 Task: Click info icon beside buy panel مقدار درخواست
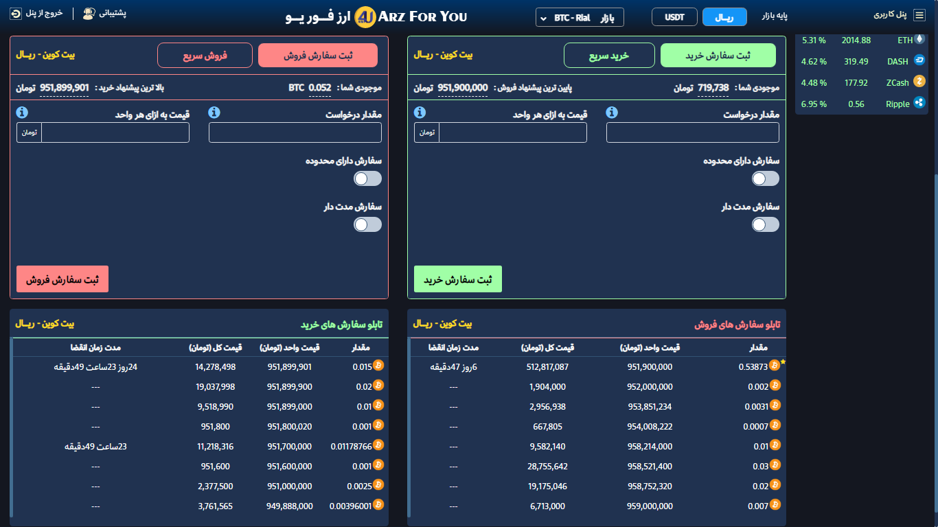coord(613,113)
